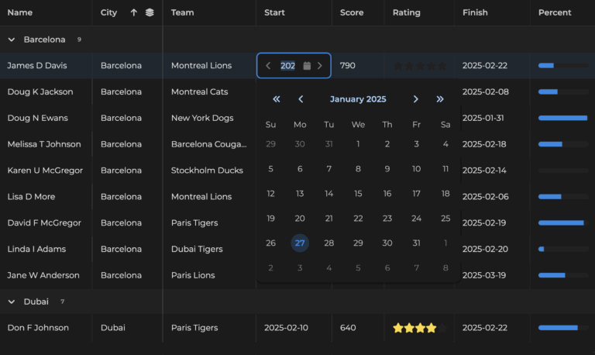The height and width of the screenshot is (355, 595).
Task: Sort by the Score column header
Action: coord(353,12)
